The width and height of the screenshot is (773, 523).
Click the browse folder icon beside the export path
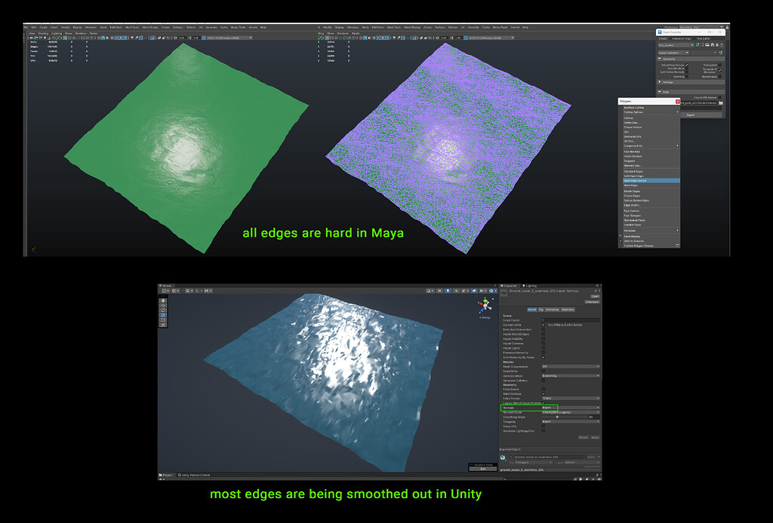pos(720,103)
